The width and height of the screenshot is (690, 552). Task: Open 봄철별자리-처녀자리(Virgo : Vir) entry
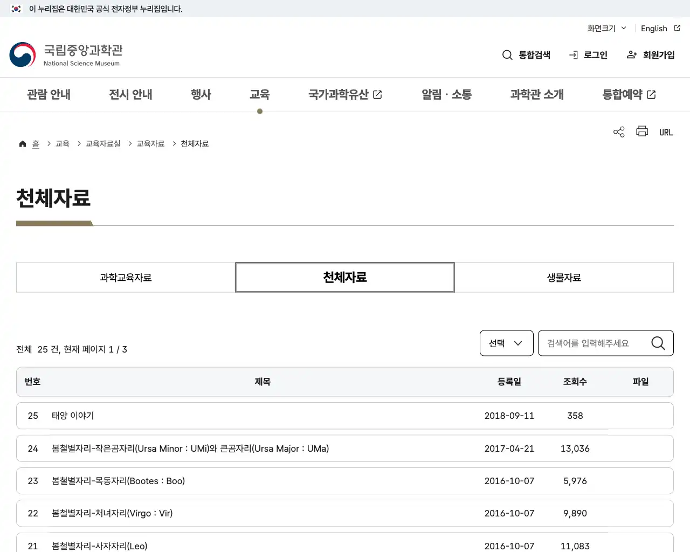(112, 513)
